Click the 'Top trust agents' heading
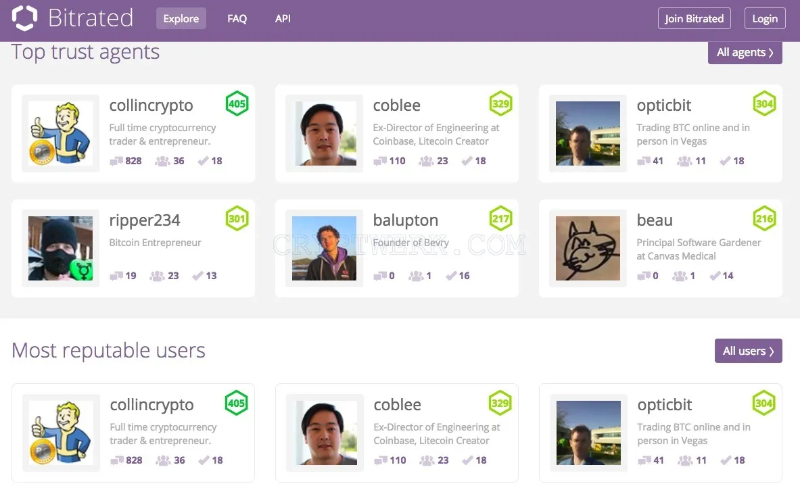Viewport: 800px width, 490px height. pos(85,52)
